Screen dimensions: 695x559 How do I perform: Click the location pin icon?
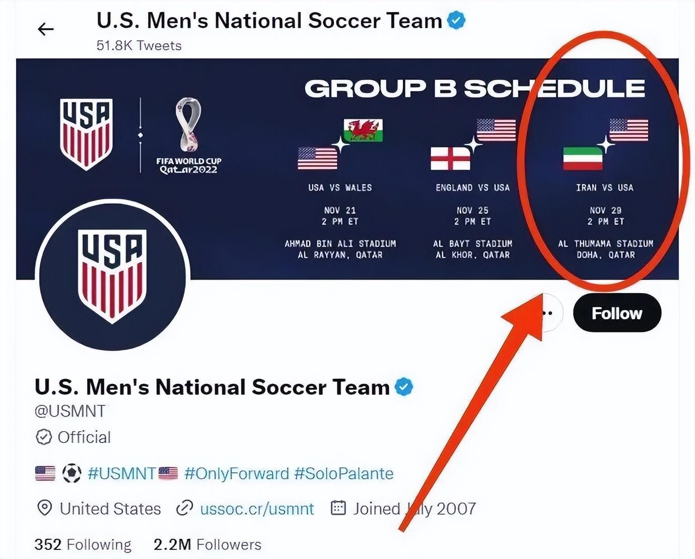(x=45, y=508)
